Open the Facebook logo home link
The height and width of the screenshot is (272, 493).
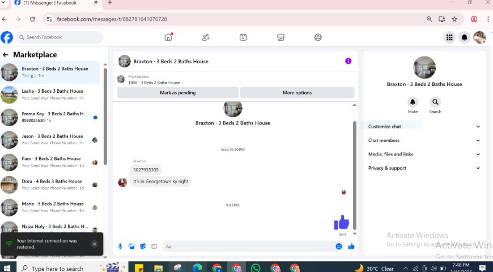click(x=7, y=37)
